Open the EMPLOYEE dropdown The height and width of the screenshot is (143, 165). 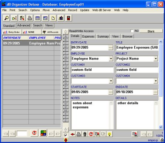[x=111, y=59]
